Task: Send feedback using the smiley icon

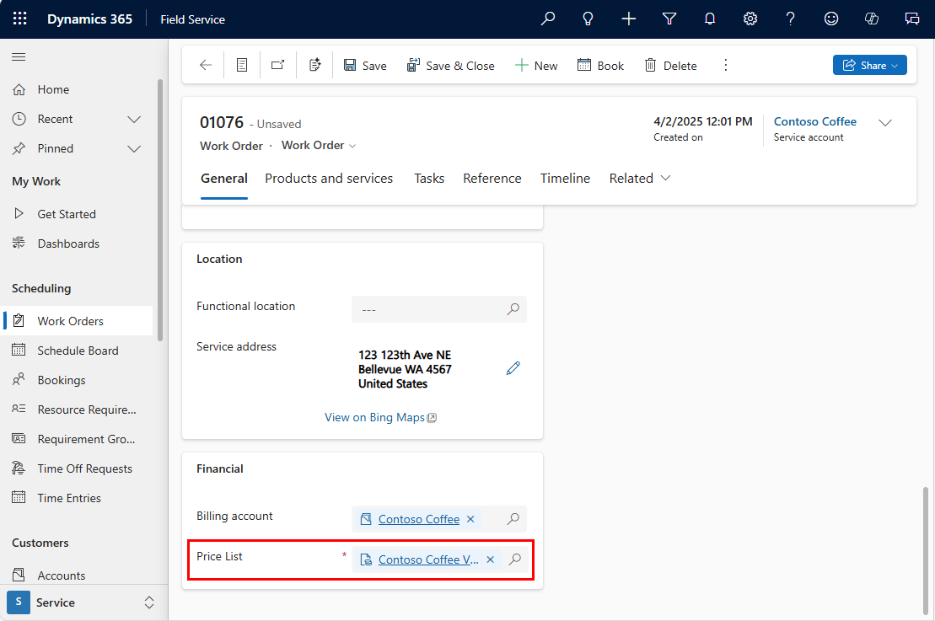Action: point(830,18)
